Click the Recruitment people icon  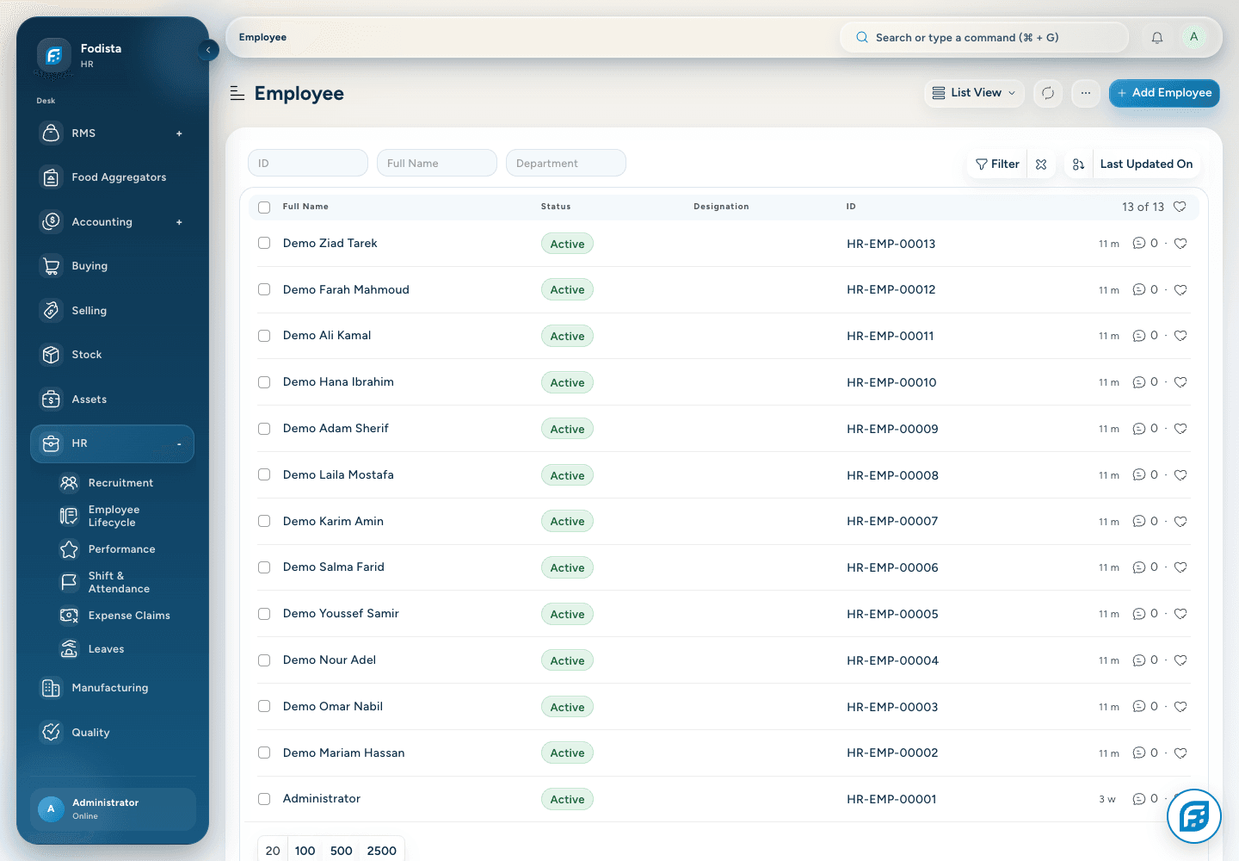pyautogui.click(x=69, y=483)
